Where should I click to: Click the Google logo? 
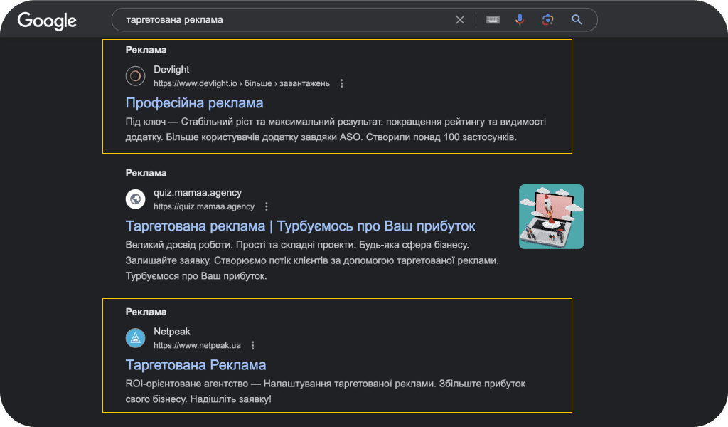(x=45, y=20)
